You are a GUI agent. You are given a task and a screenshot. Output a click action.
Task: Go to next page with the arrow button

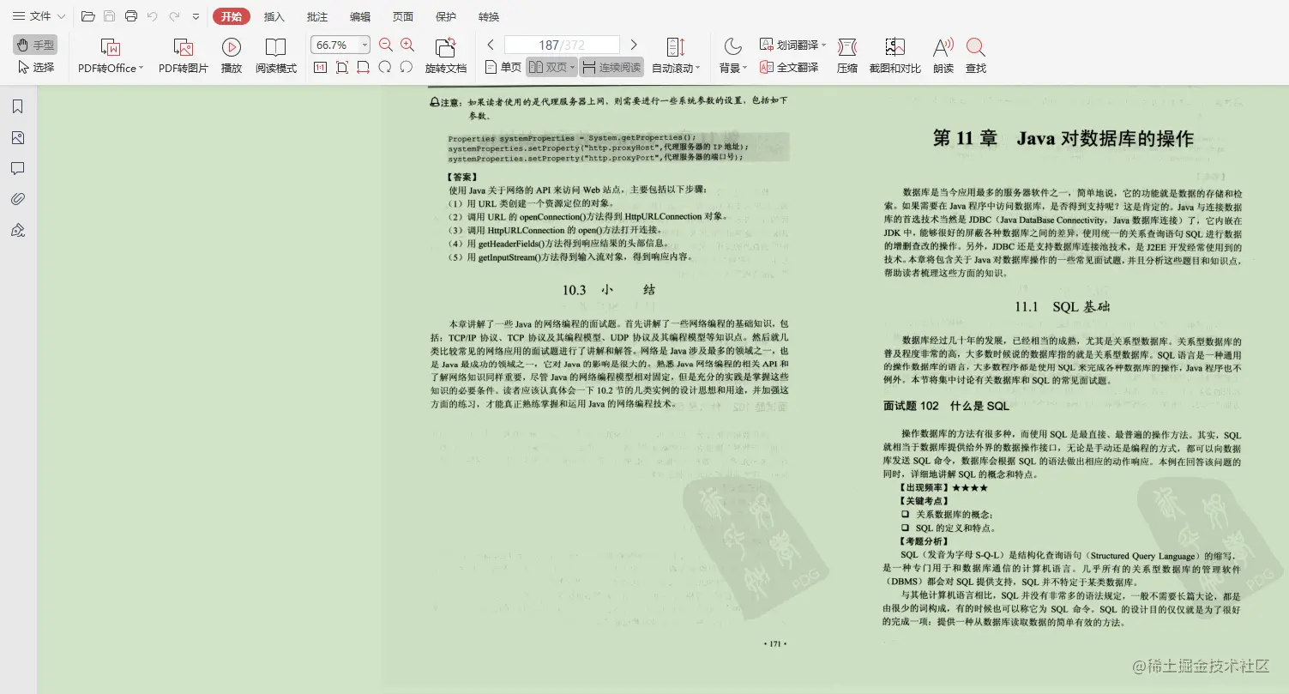pyautogui.click(x=634, y=44)
